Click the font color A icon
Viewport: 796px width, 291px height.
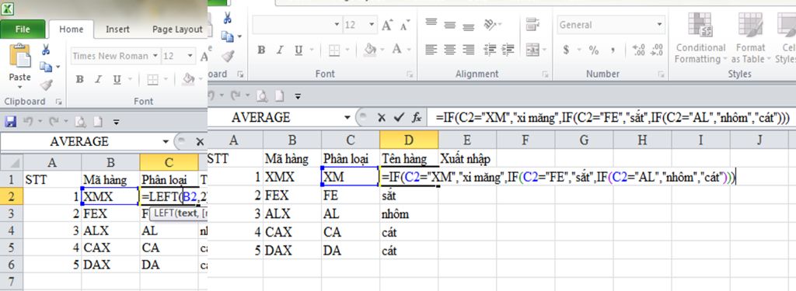pos(396,50)
